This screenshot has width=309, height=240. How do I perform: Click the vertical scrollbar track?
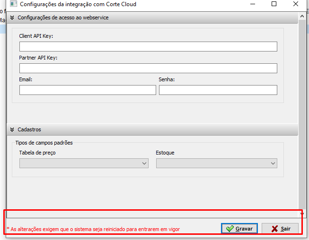[x=302, y=115]
